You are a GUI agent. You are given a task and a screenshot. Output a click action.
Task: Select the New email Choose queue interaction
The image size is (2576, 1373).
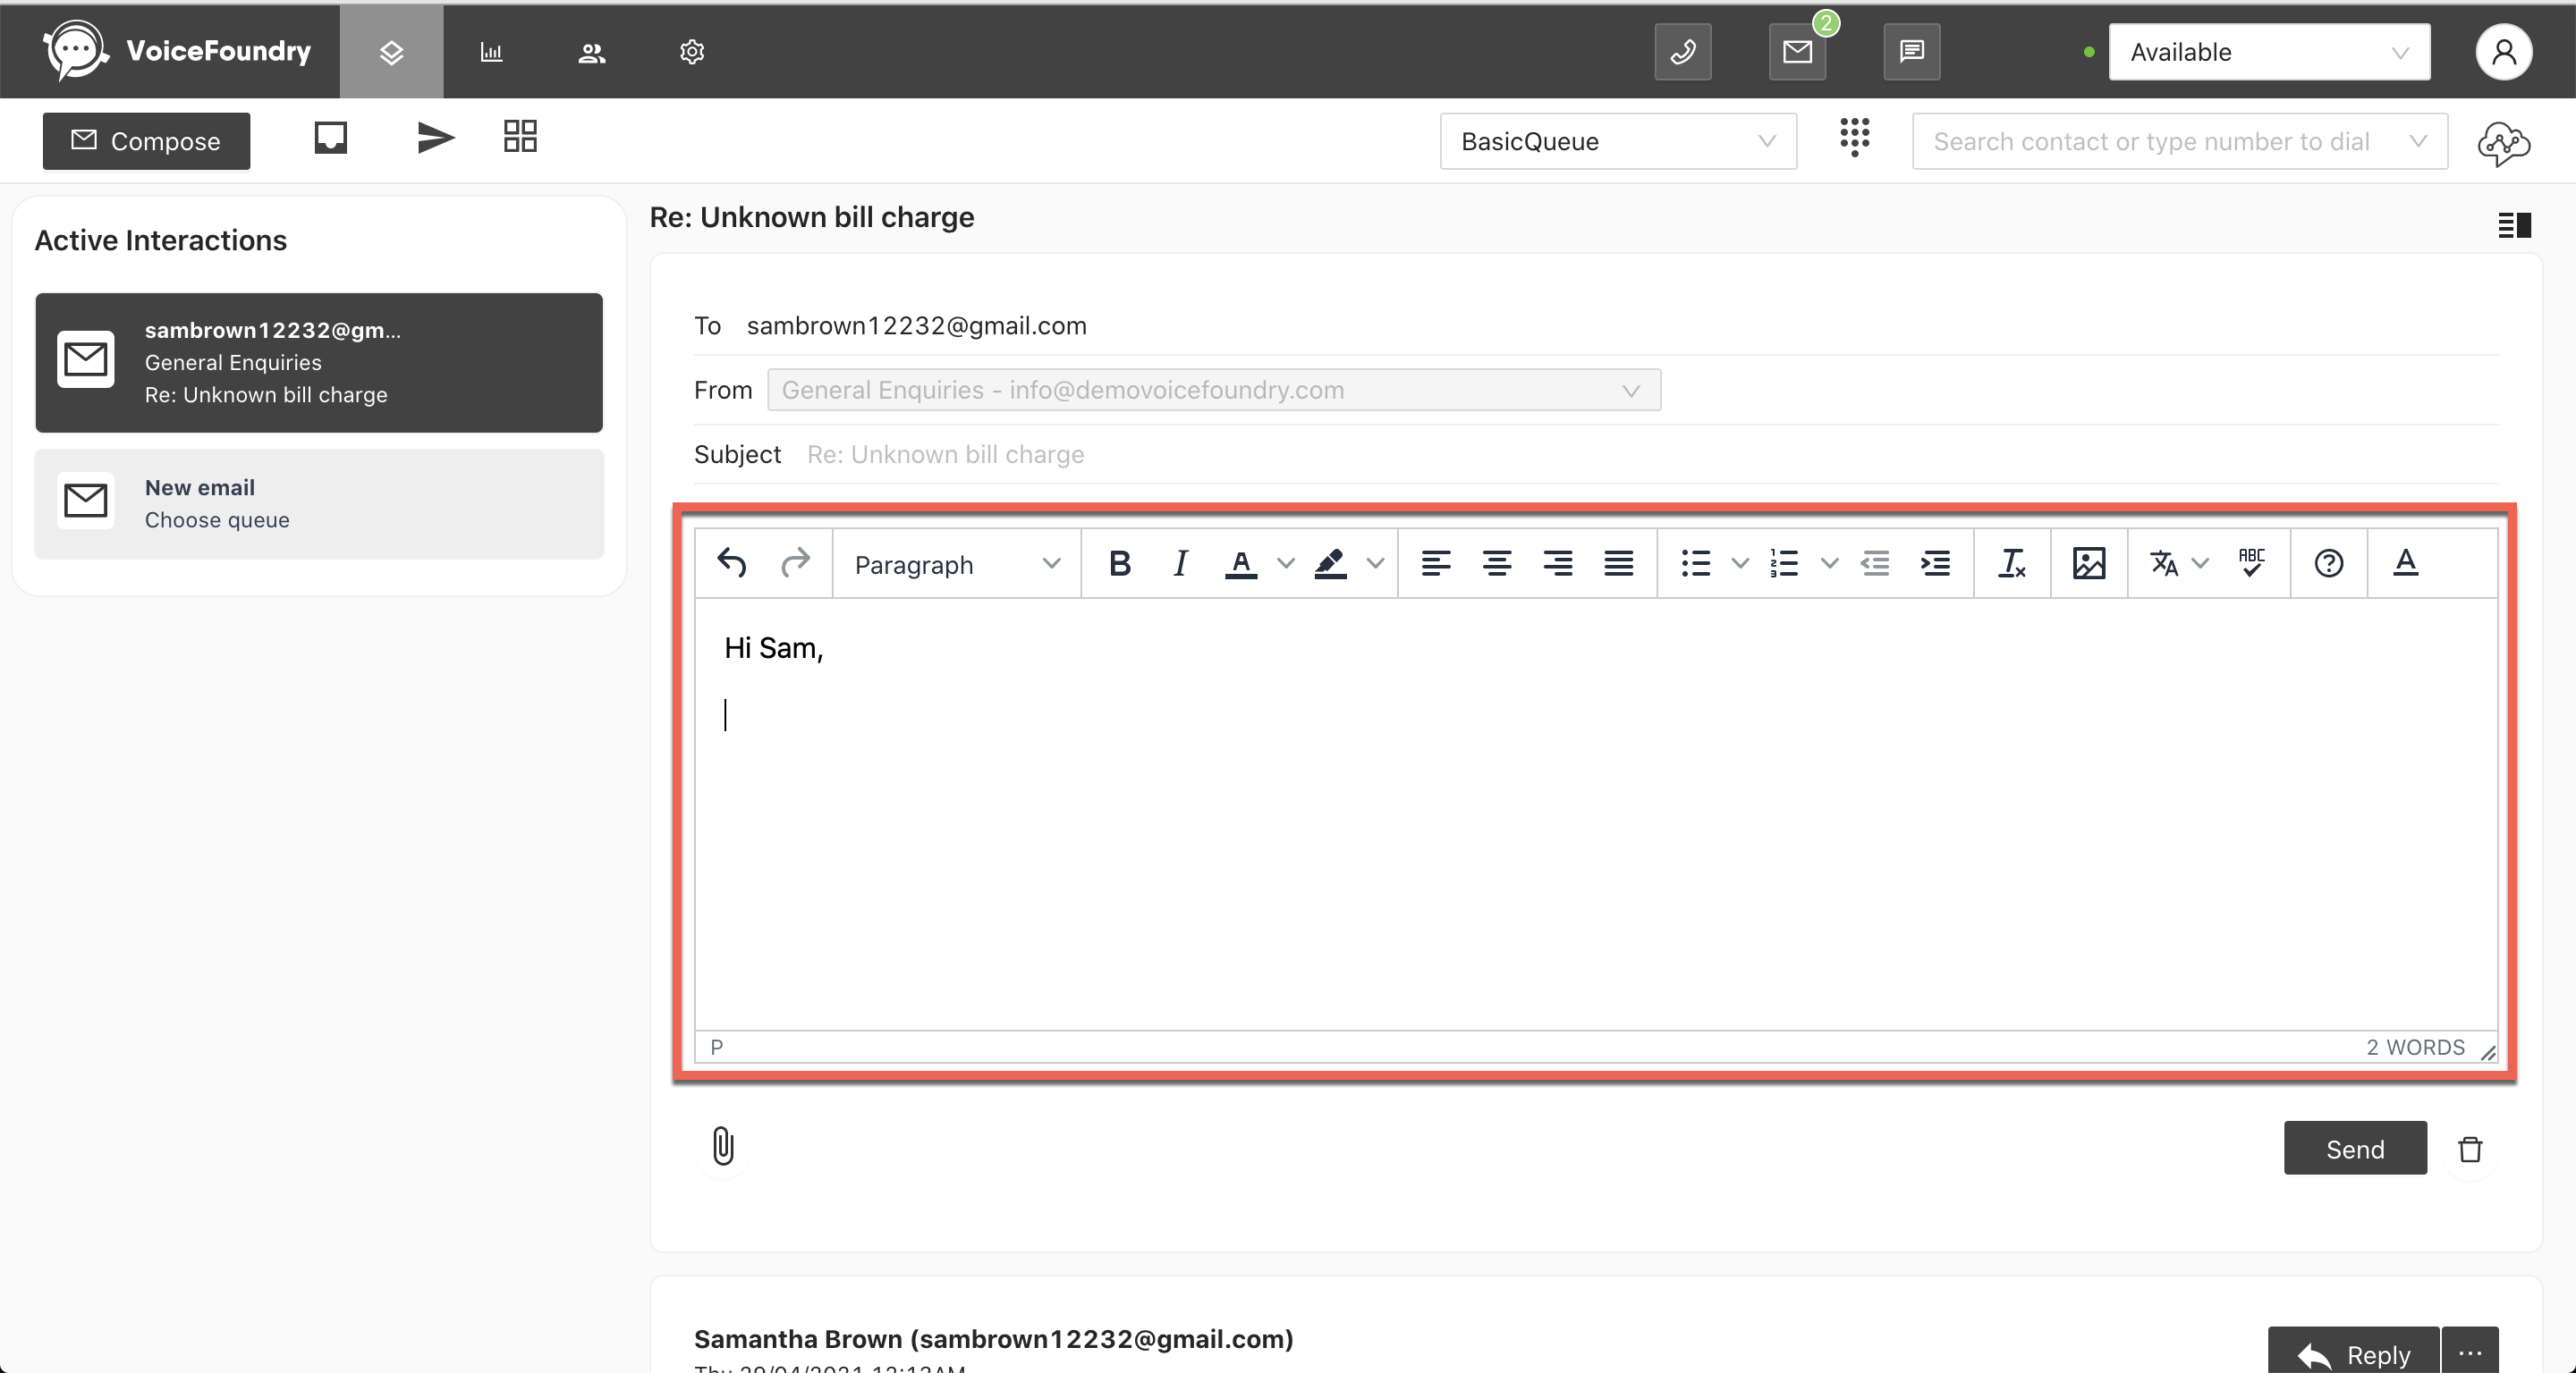(x=319, y=503)
